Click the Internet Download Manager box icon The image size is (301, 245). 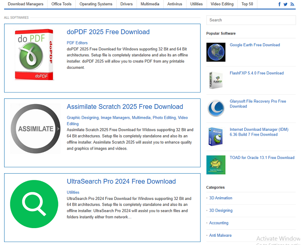(x=216, y=137)
